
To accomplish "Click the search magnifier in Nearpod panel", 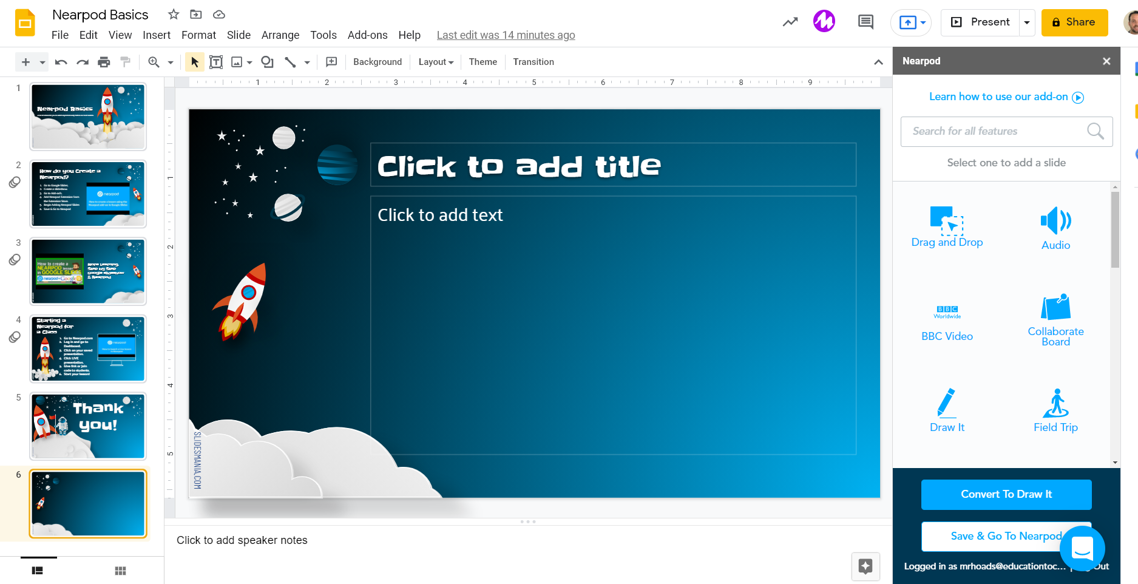I will point(1096,131).
